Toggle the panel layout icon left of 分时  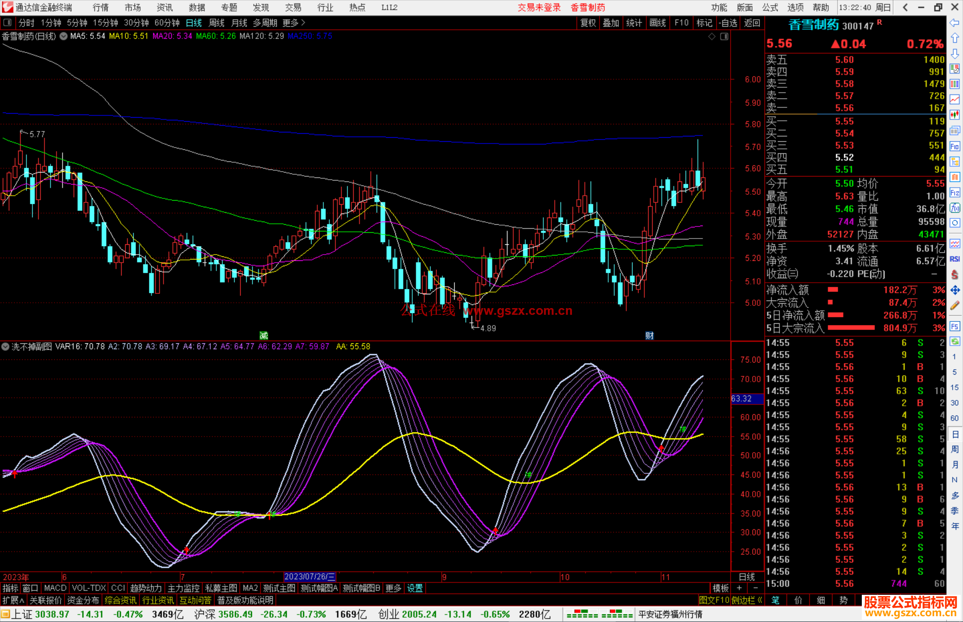click(7, 22)
